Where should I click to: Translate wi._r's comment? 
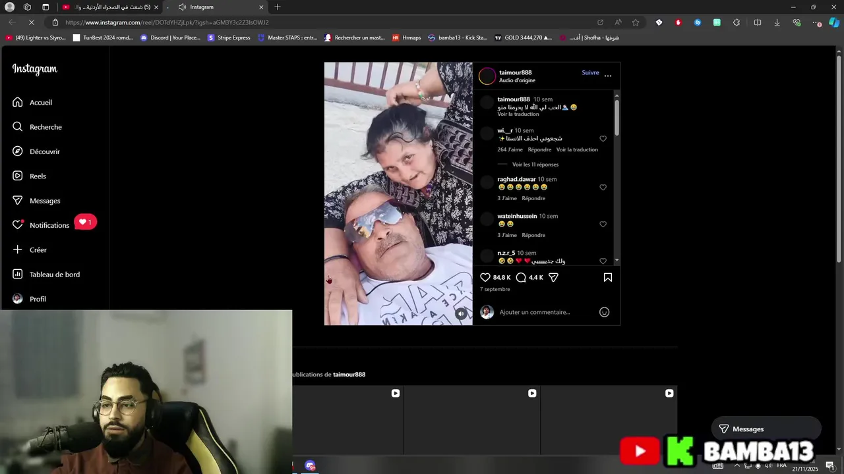pos(577,149)
